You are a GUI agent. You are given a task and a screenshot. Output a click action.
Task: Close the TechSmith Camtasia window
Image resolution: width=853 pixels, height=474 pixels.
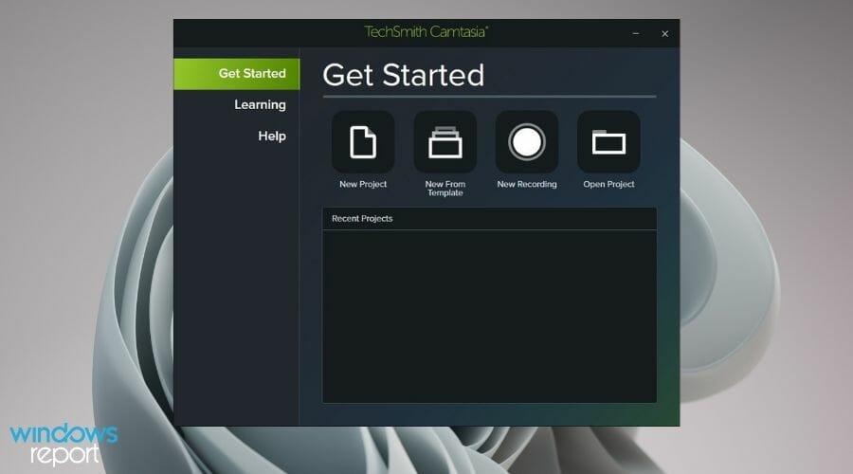pyautogui.click(x=664, y=34)
